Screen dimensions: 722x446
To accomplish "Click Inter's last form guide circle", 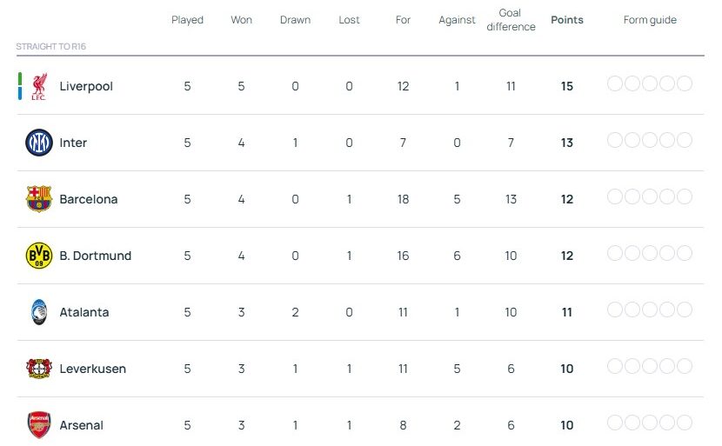I will click(685, 140).
